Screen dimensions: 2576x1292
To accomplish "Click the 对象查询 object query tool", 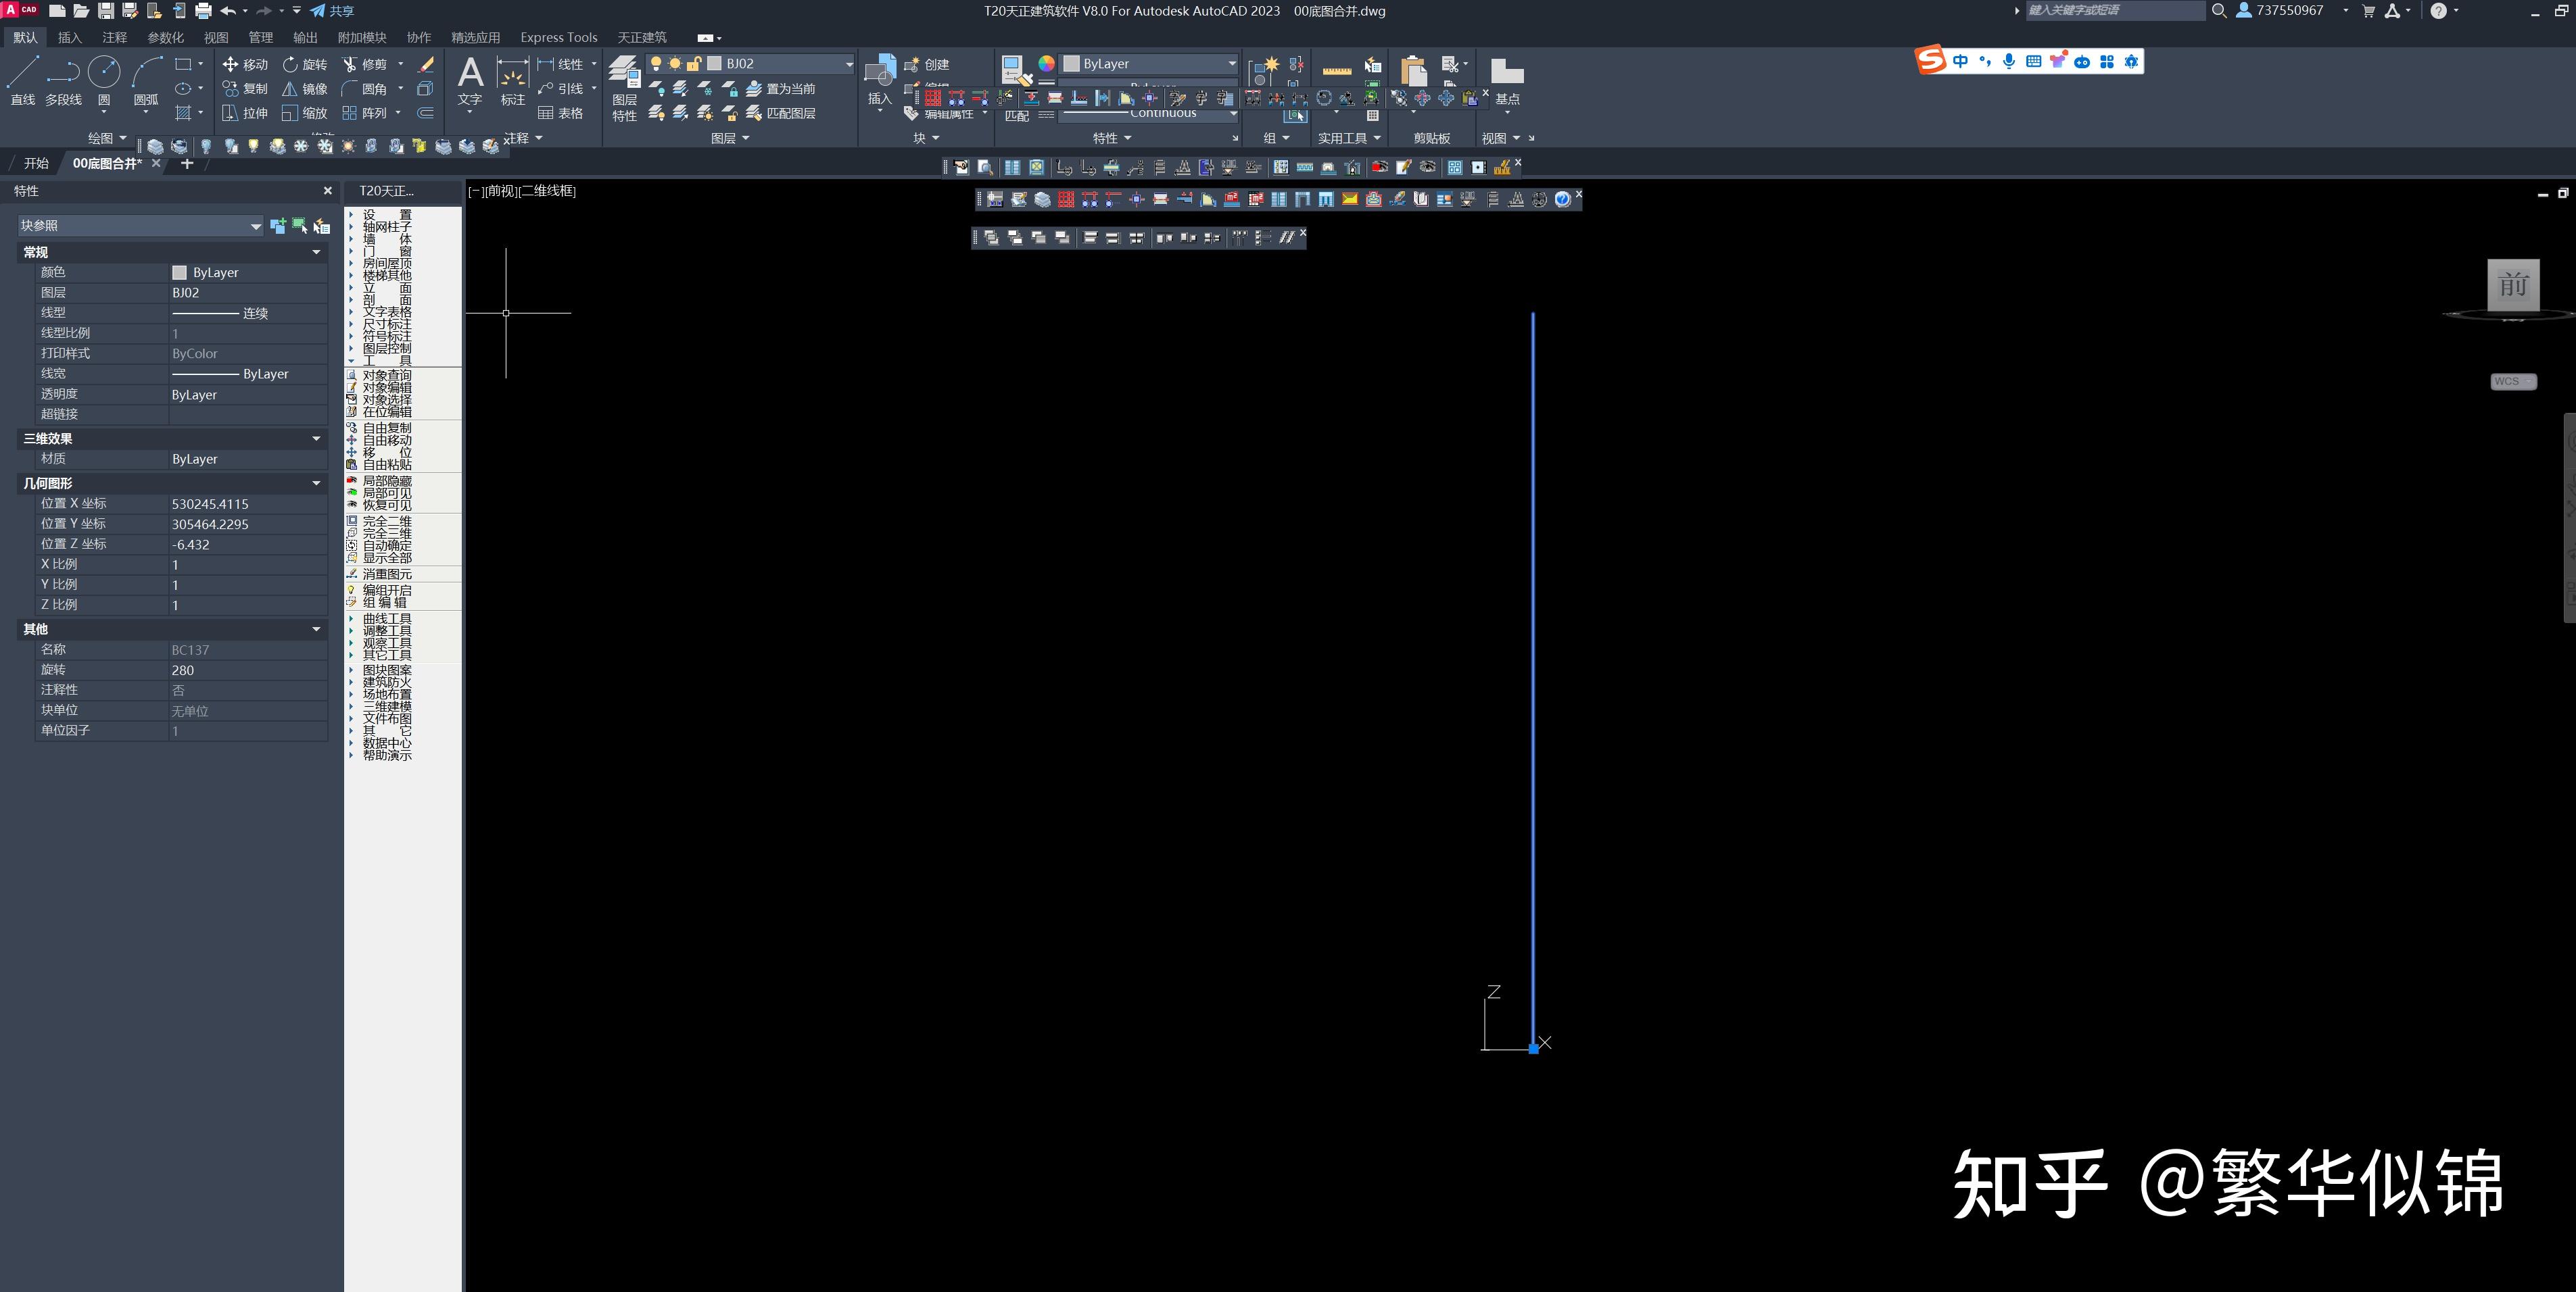I will tap(379, 376).
